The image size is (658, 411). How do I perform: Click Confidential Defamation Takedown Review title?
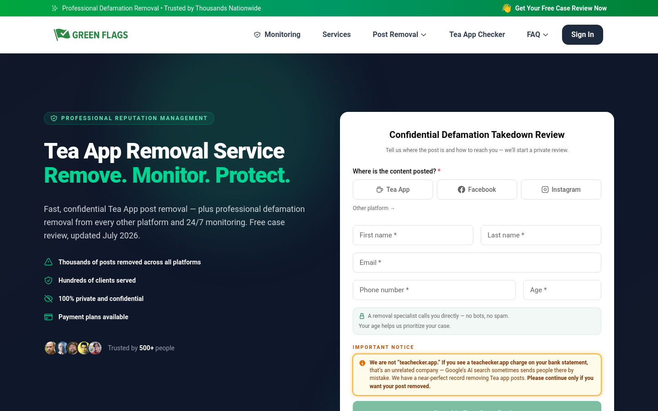pos(477,135)
